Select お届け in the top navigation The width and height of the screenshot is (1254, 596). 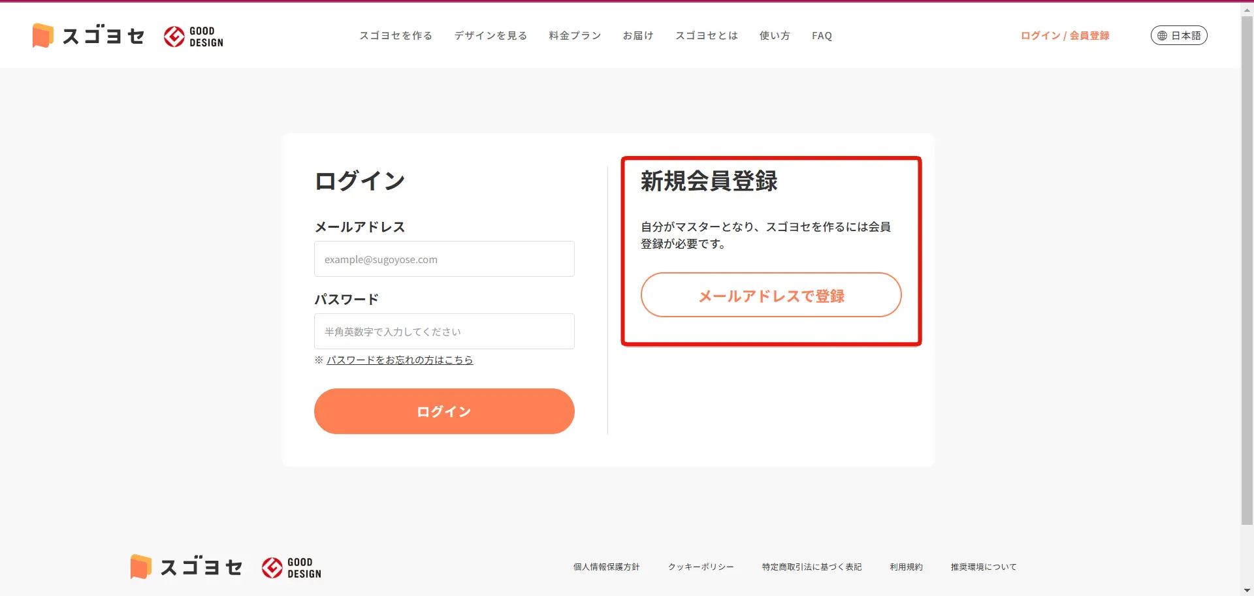click(x=638, y=36)
